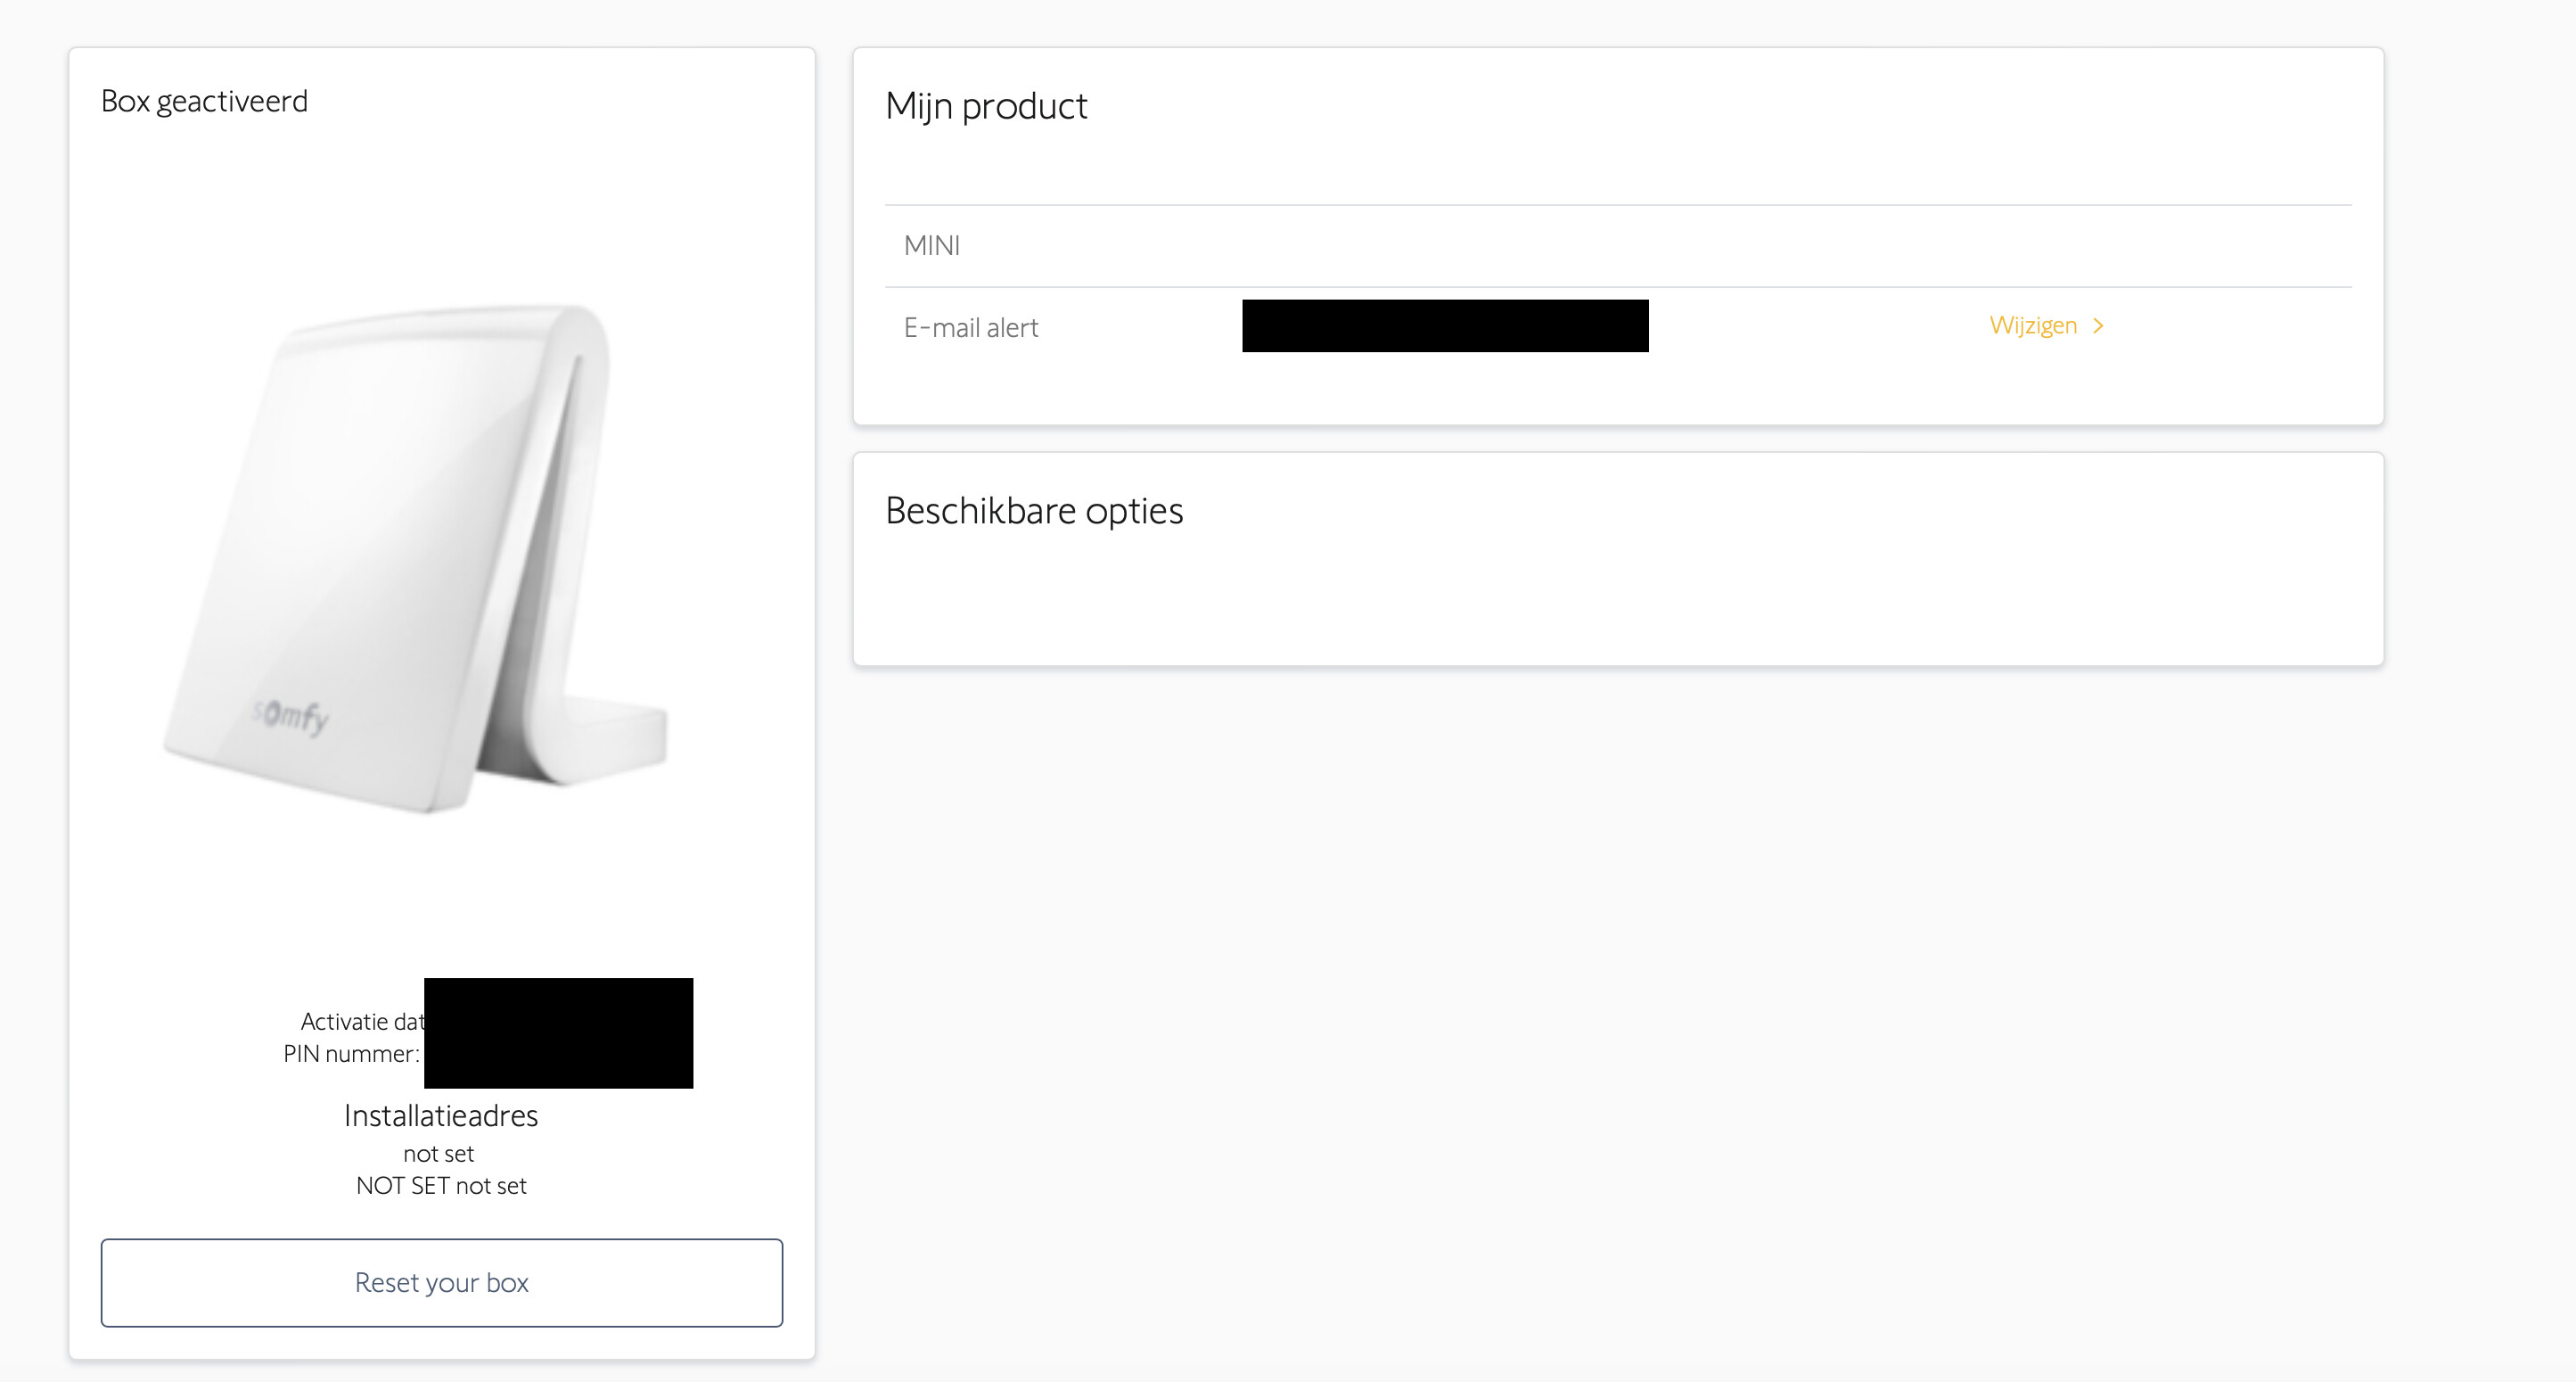
Task: Click the Box geactiveerd title
Action: point(204,101)
